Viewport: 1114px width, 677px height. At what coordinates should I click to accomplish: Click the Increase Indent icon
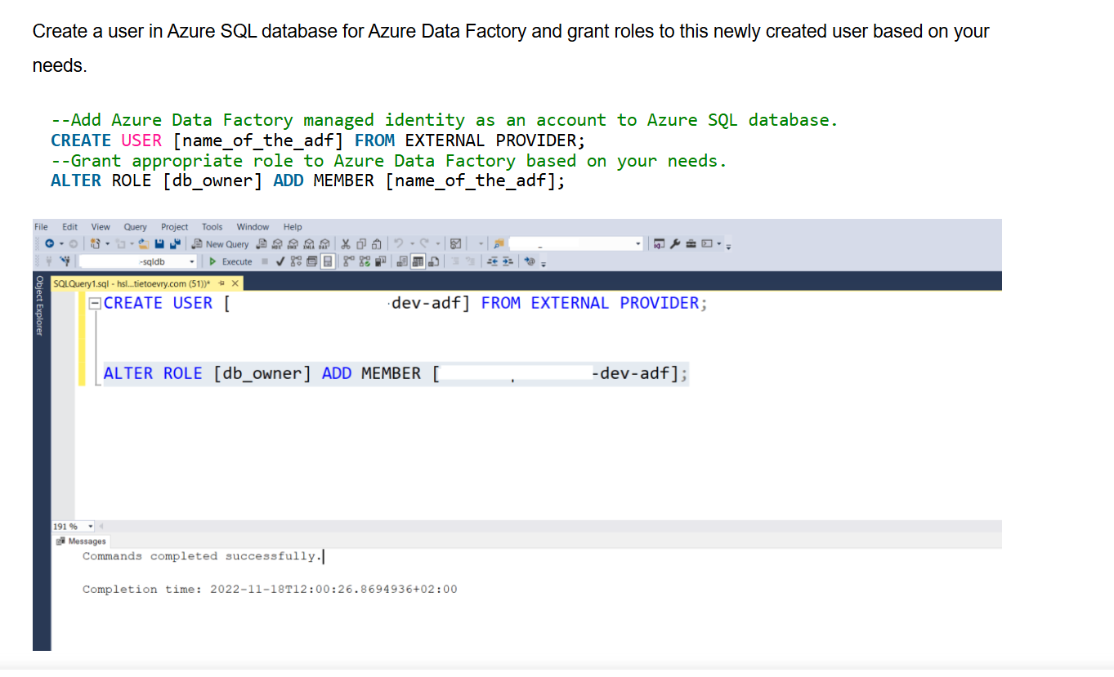508,261
